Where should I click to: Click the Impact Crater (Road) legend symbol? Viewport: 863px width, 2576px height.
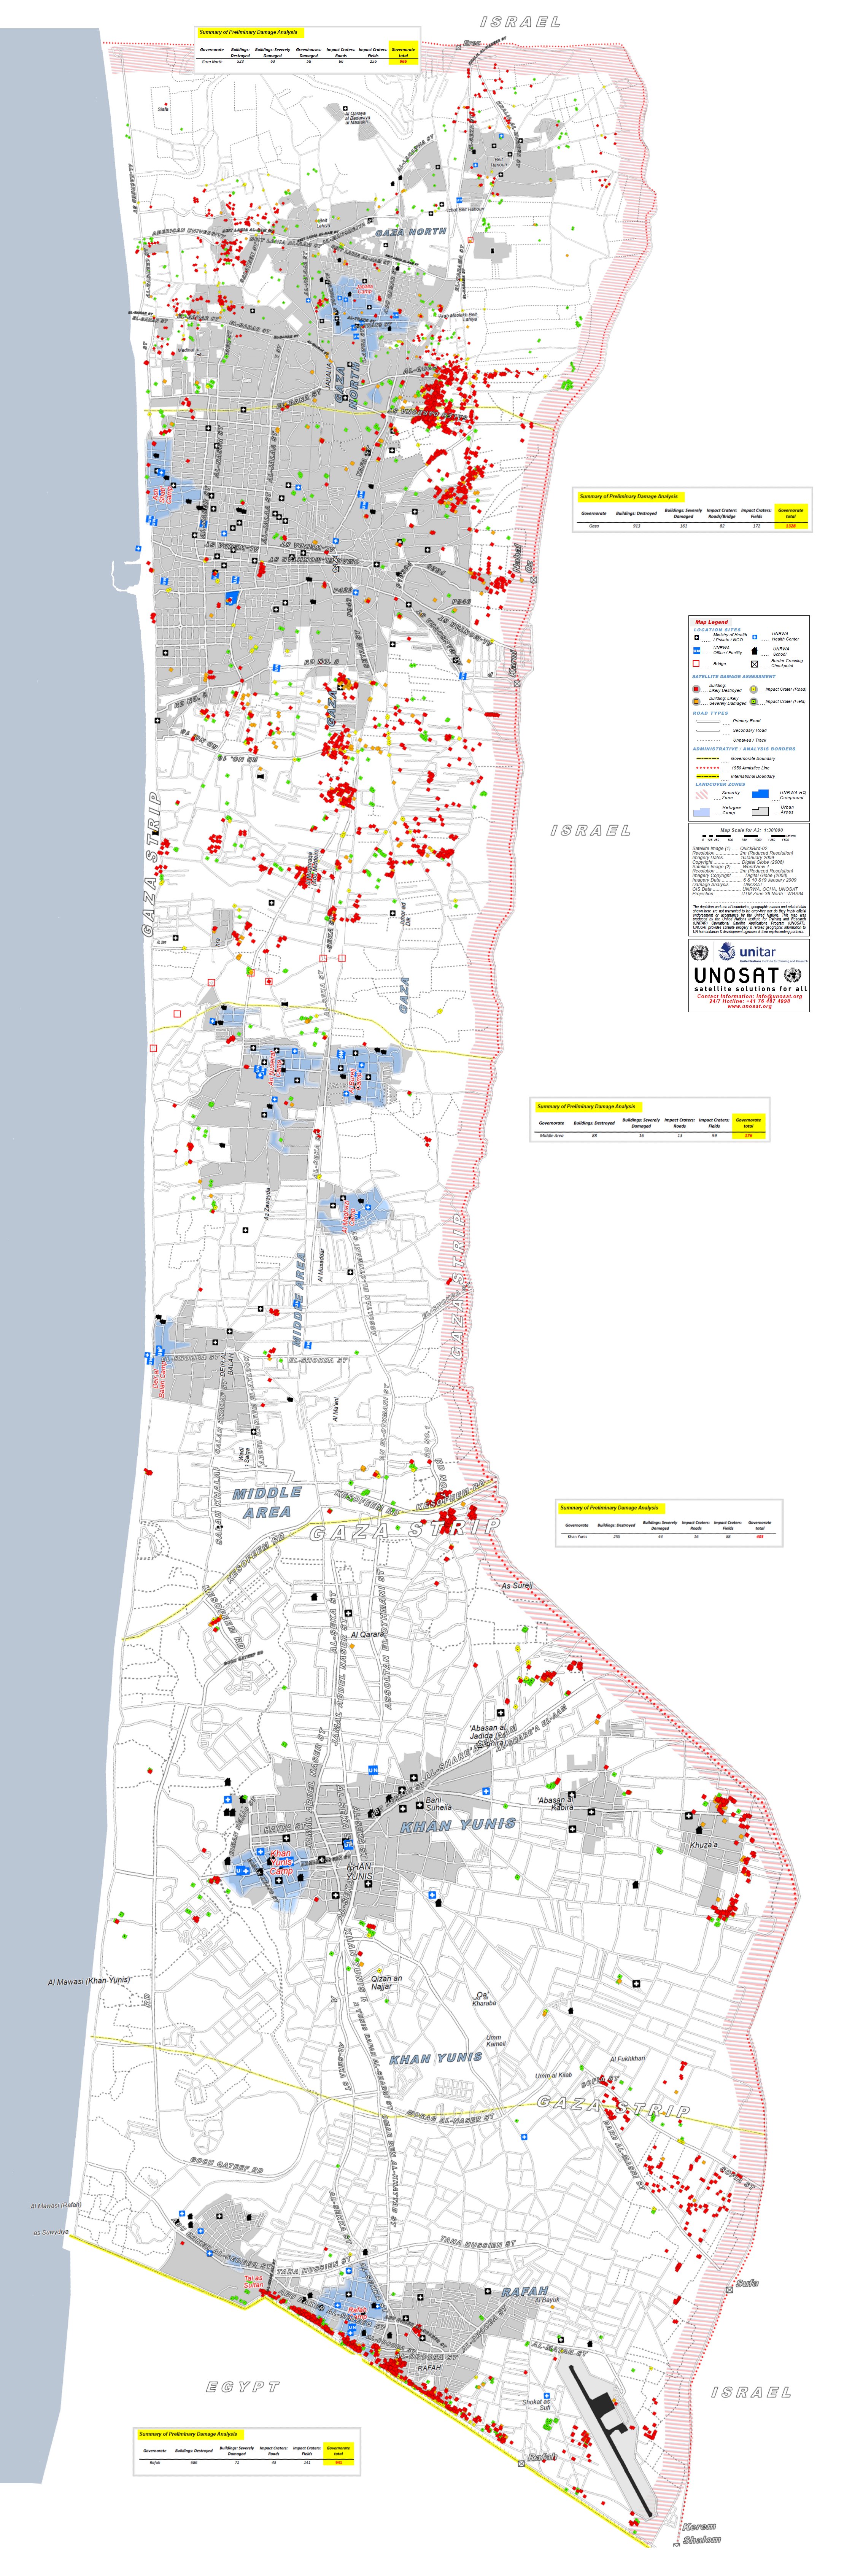[754, 689]
